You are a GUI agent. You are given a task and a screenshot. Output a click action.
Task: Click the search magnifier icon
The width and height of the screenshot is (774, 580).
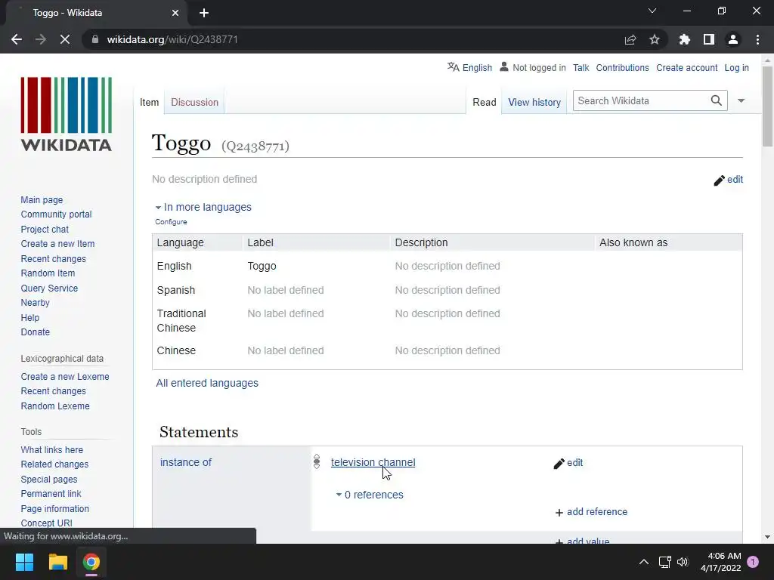coord(717,100)
